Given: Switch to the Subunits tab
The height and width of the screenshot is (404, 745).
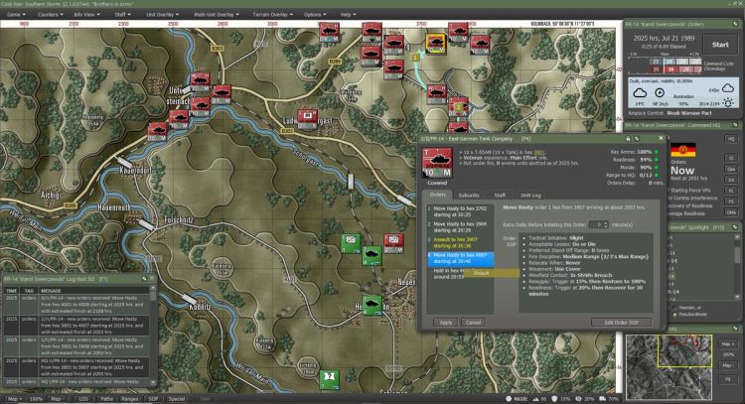Looking at the screenshot, I should tap(468, 195).
